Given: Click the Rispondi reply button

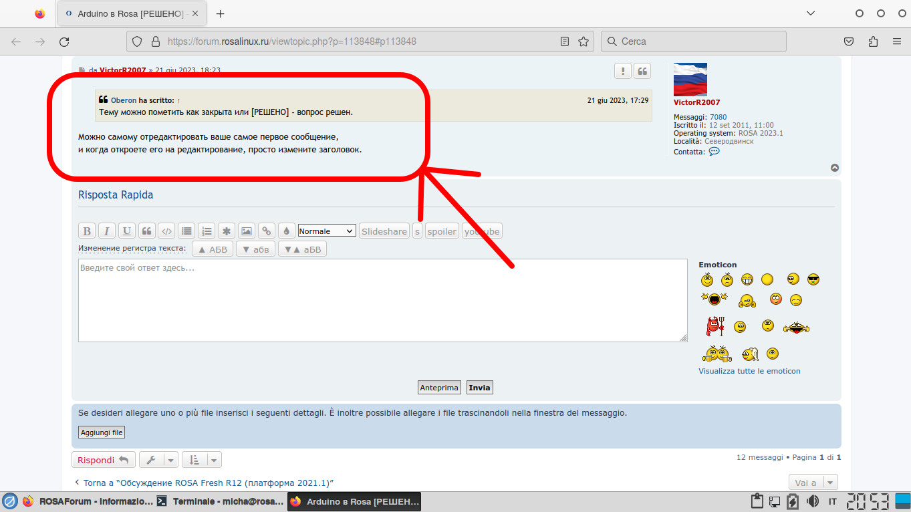Looking at the screenshot, I should [x=104, y=460].
